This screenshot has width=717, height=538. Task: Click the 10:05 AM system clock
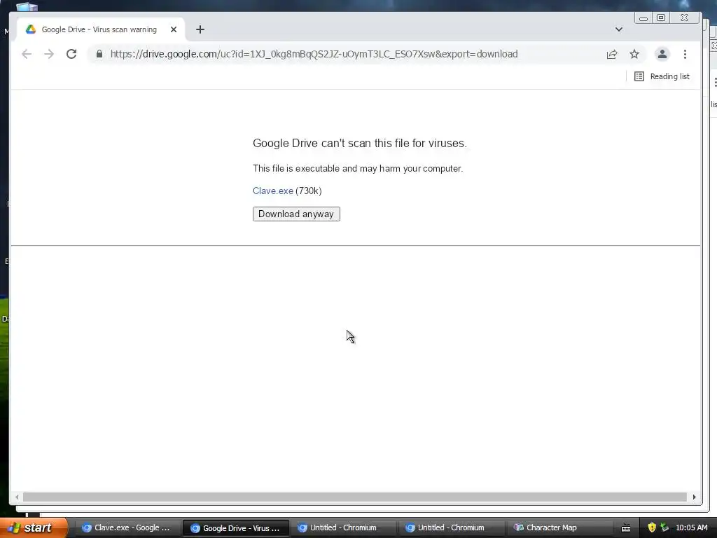[x=691, y=528]
